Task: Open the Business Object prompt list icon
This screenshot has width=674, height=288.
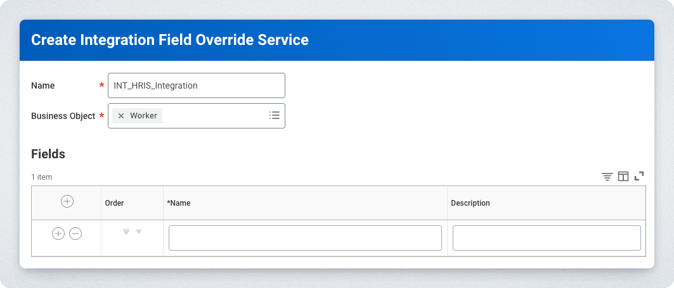Action: (275, 115)
